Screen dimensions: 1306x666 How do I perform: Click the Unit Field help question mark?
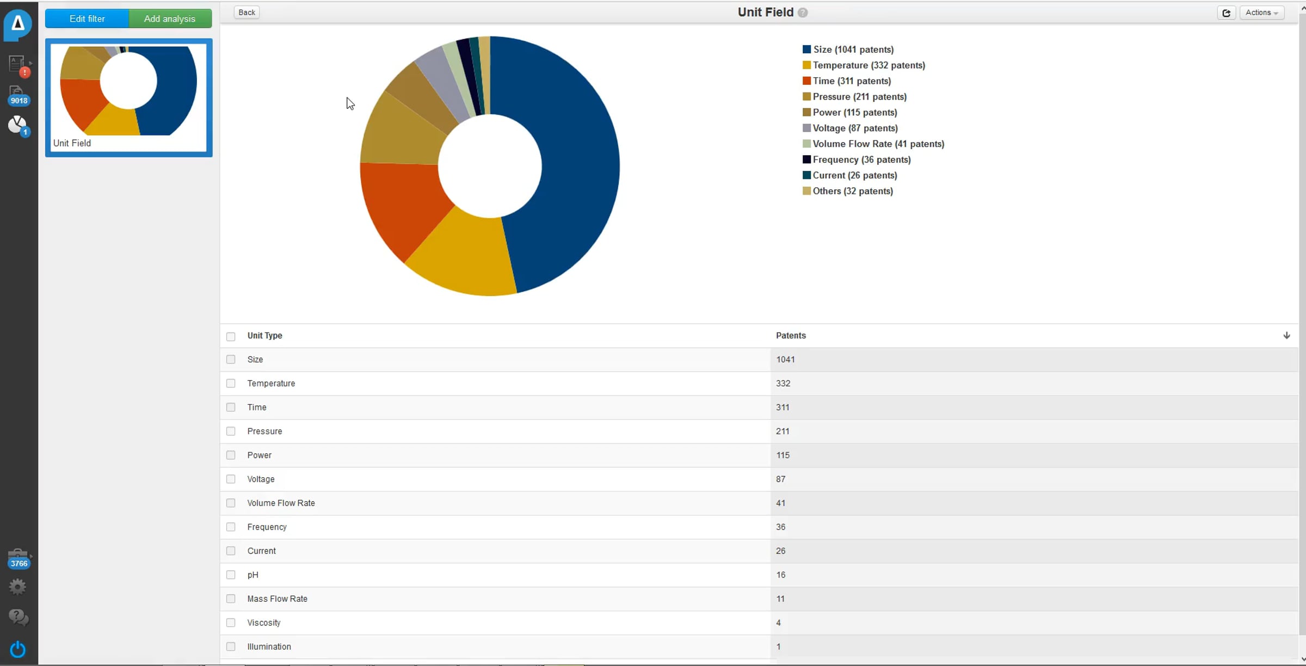point(803,13)
